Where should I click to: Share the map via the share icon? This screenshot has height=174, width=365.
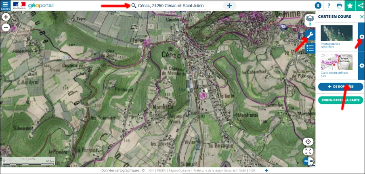tap(360, 6)
